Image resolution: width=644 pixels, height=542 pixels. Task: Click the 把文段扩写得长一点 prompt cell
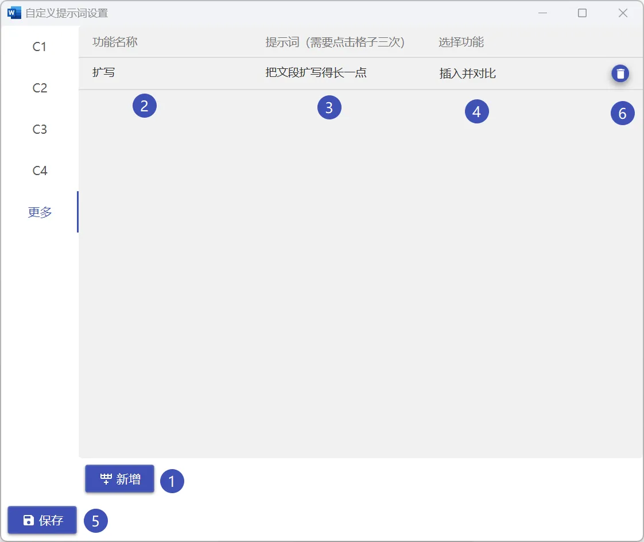330,73
